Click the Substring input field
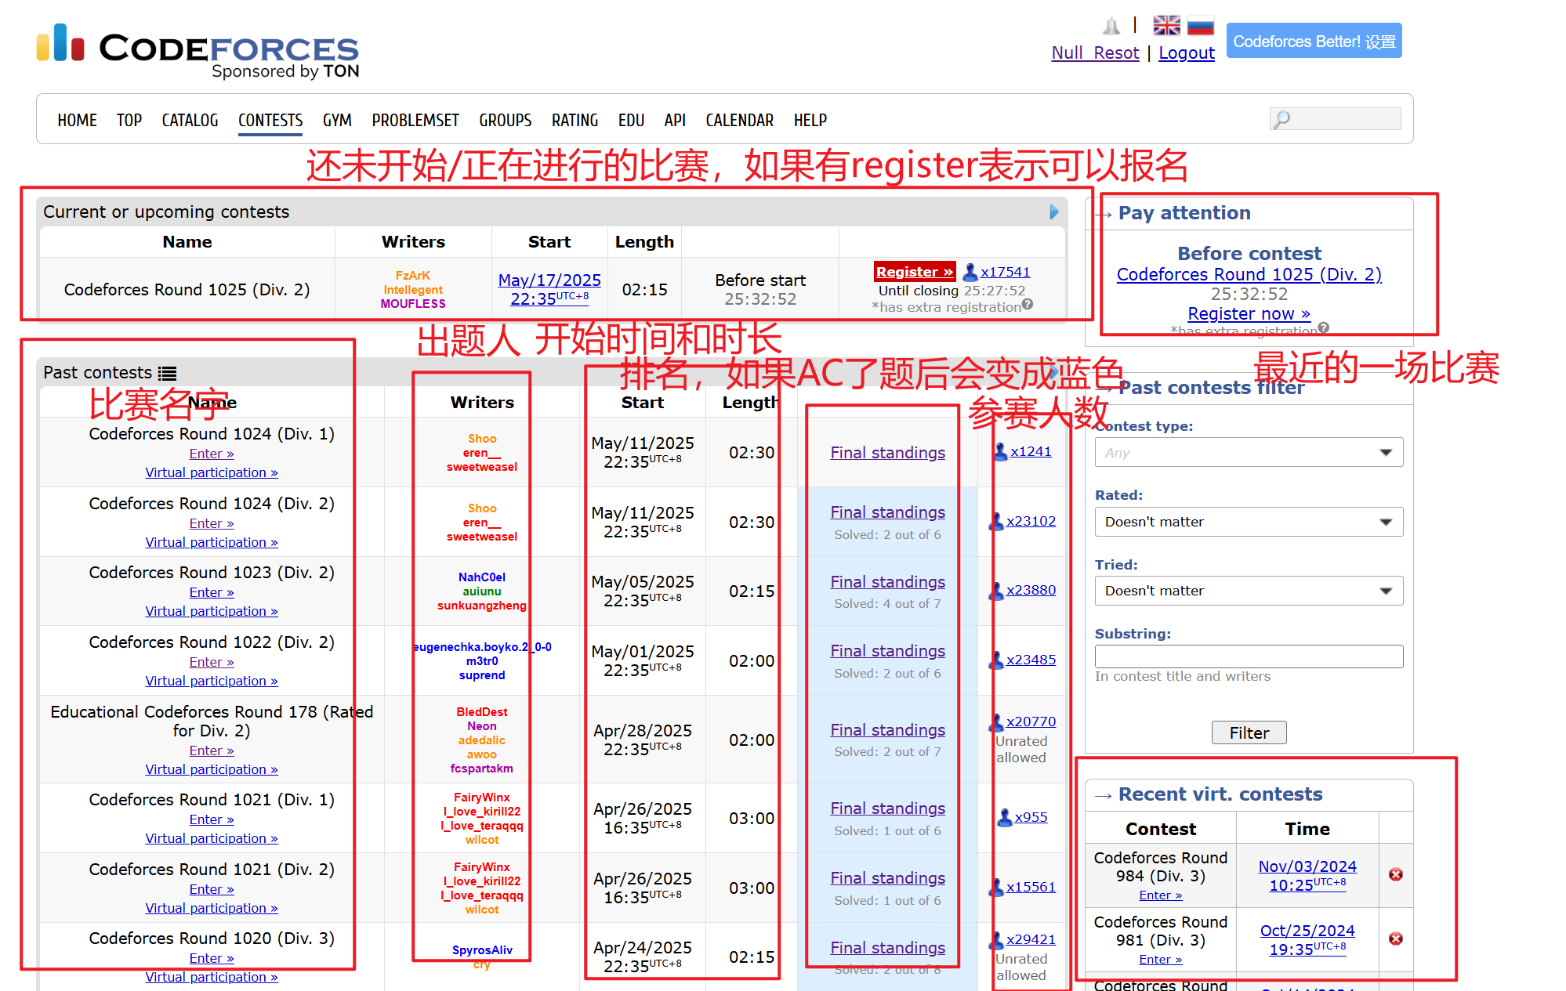 tap(1249, 656)
